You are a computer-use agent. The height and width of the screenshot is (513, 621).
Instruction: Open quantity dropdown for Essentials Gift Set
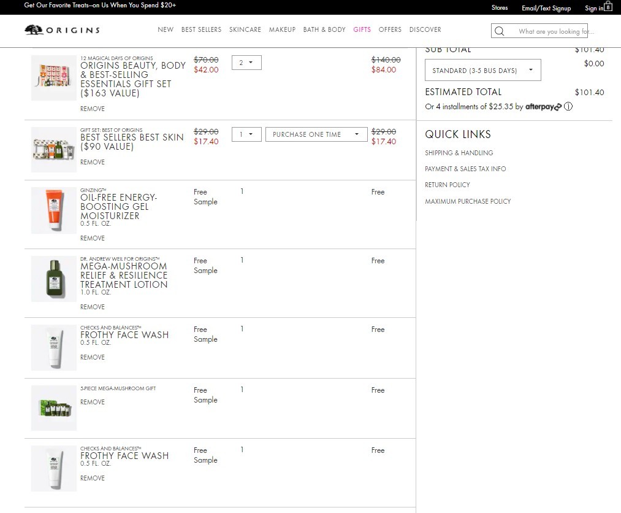tap(246, 63)
